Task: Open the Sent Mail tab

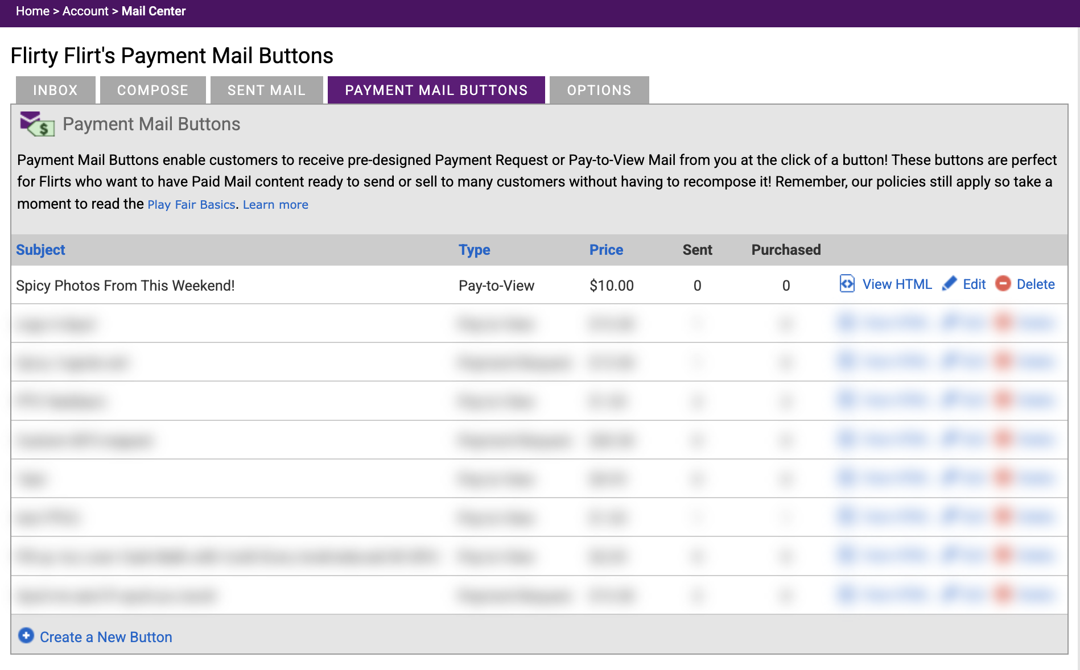Action: tap(266, 90)
